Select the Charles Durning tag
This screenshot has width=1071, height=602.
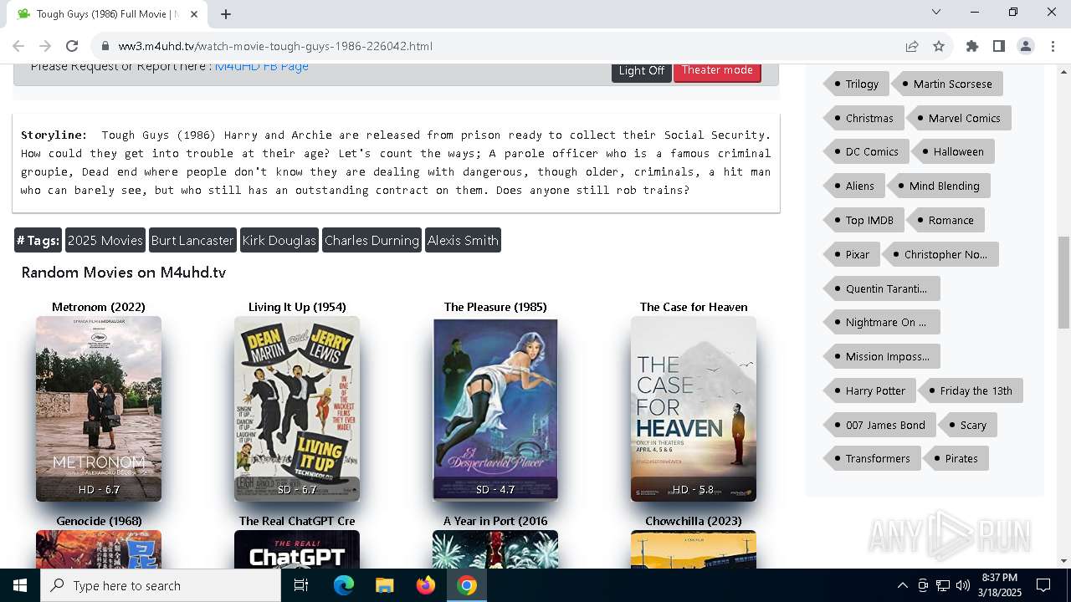coord(372,240)
